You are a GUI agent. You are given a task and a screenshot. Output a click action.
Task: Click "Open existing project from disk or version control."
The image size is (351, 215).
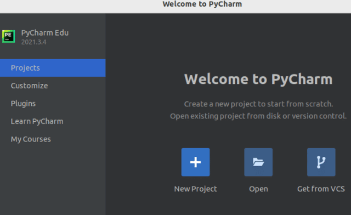(x=258, y=116)
